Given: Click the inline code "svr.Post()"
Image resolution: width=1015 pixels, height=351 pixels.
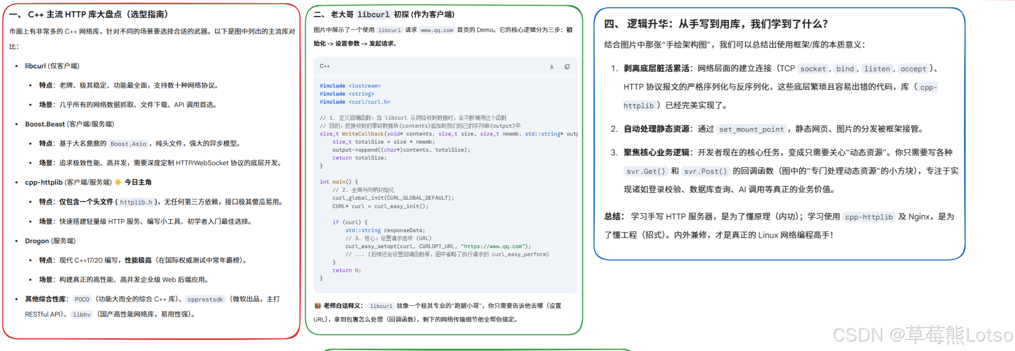Looking at the screenshot, I should [x=705, y=171].
